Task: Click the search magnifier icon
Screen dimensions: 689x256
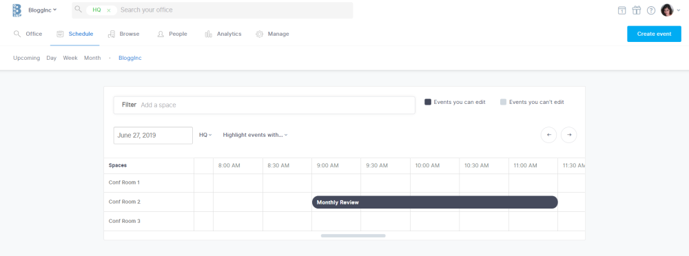Action: tap(79, 9)
